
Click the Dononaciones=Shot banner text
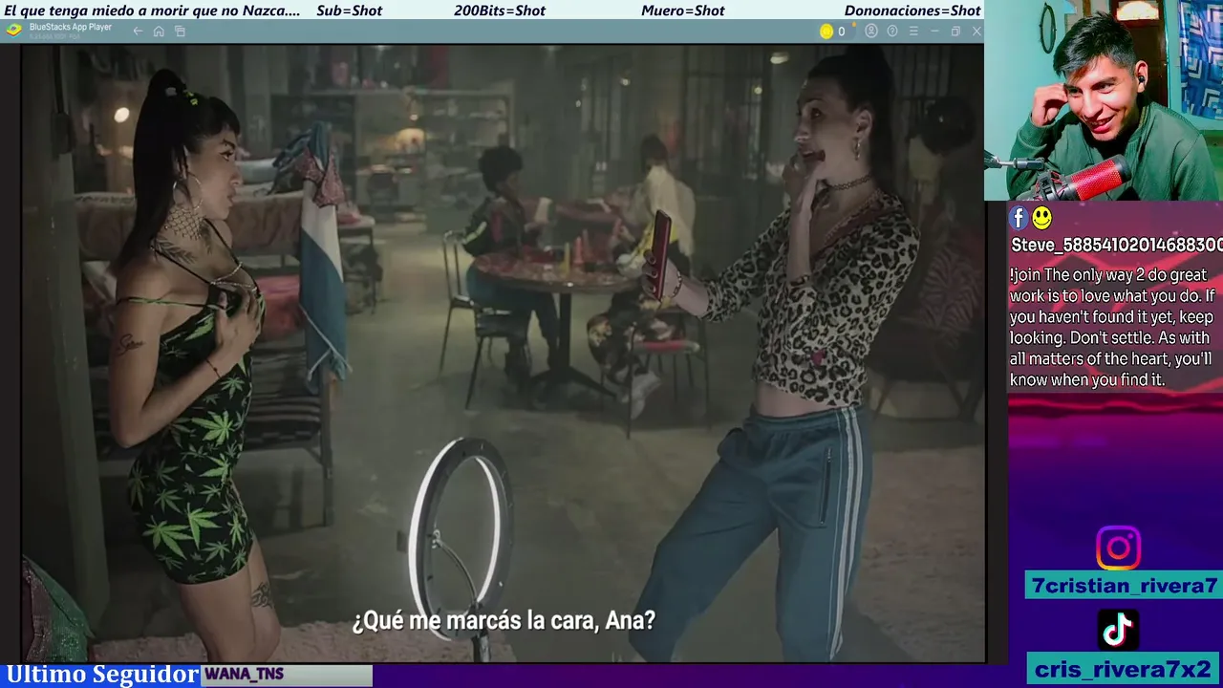[x=912, y=11]
